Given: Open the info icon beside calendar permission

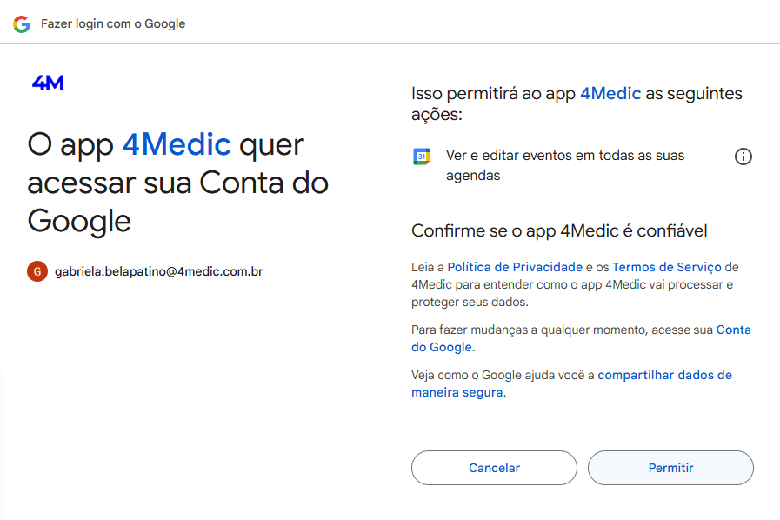Looking at the screenshot, I should pos(743,157).
